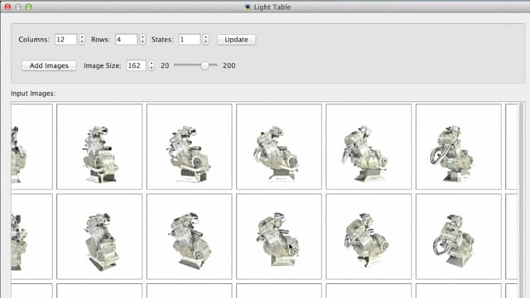The height and width of the screenshot is (298, 530).
Task: Focus the Columns input field
Action: (65, 40)
